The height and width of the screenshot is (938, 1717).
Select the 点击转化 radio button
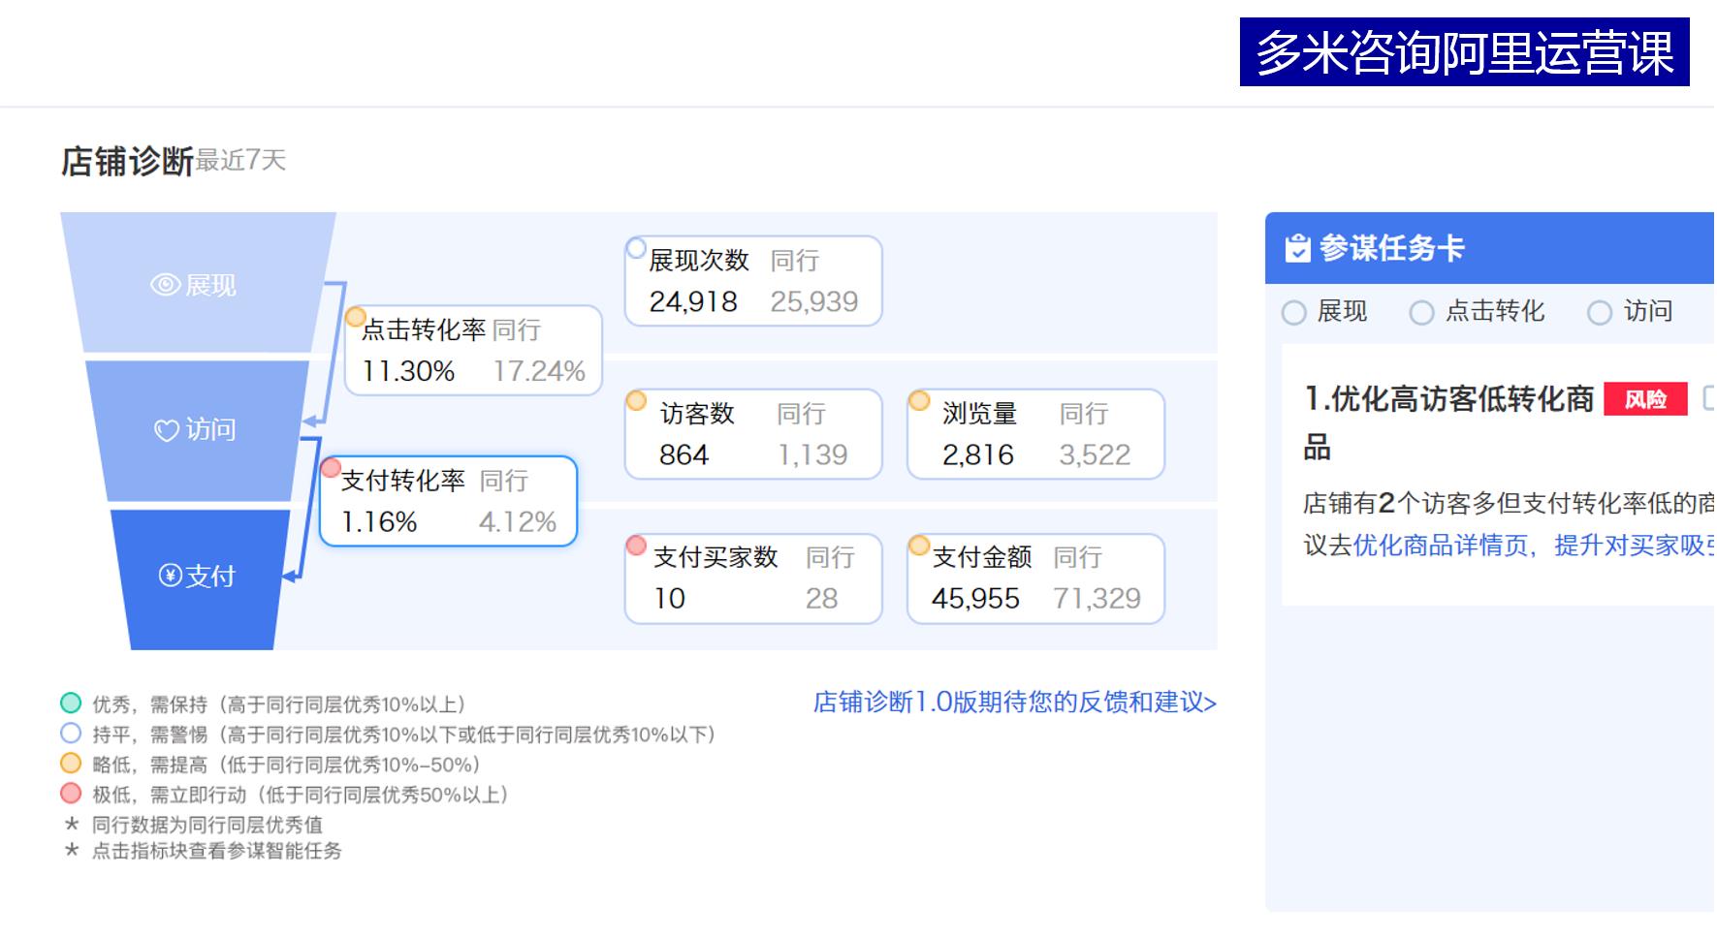tap(1422, 312)
